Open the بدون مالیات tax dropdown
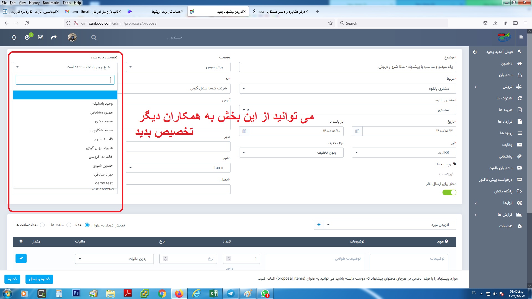The width and height of the screenshot is (532, 299). click(x=114, y=259)
